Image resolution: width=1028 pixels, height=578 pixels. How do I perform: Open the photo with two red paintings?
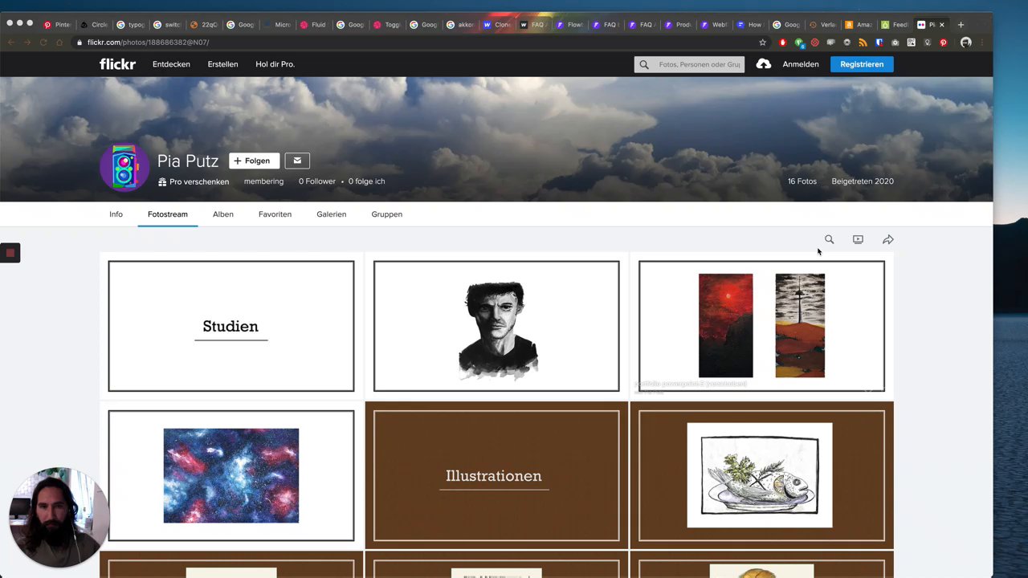point(761,326)
